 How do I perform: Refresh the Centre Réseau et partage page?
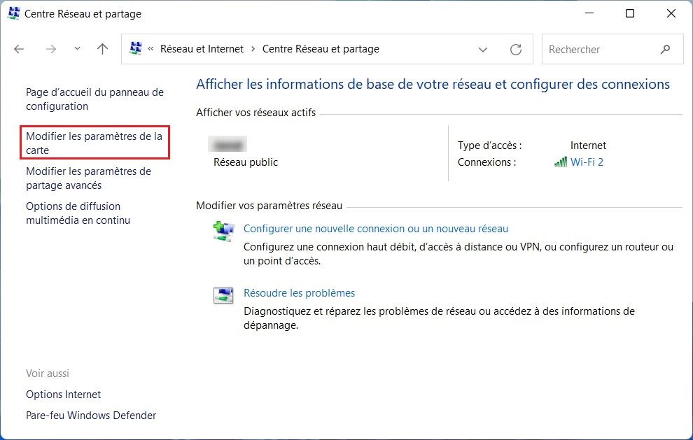[x=516, y=50]
